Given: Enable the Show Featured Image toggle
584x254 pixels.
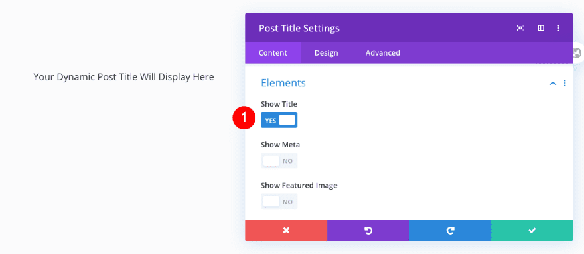Looking at the screenshot, I should 279,201.
